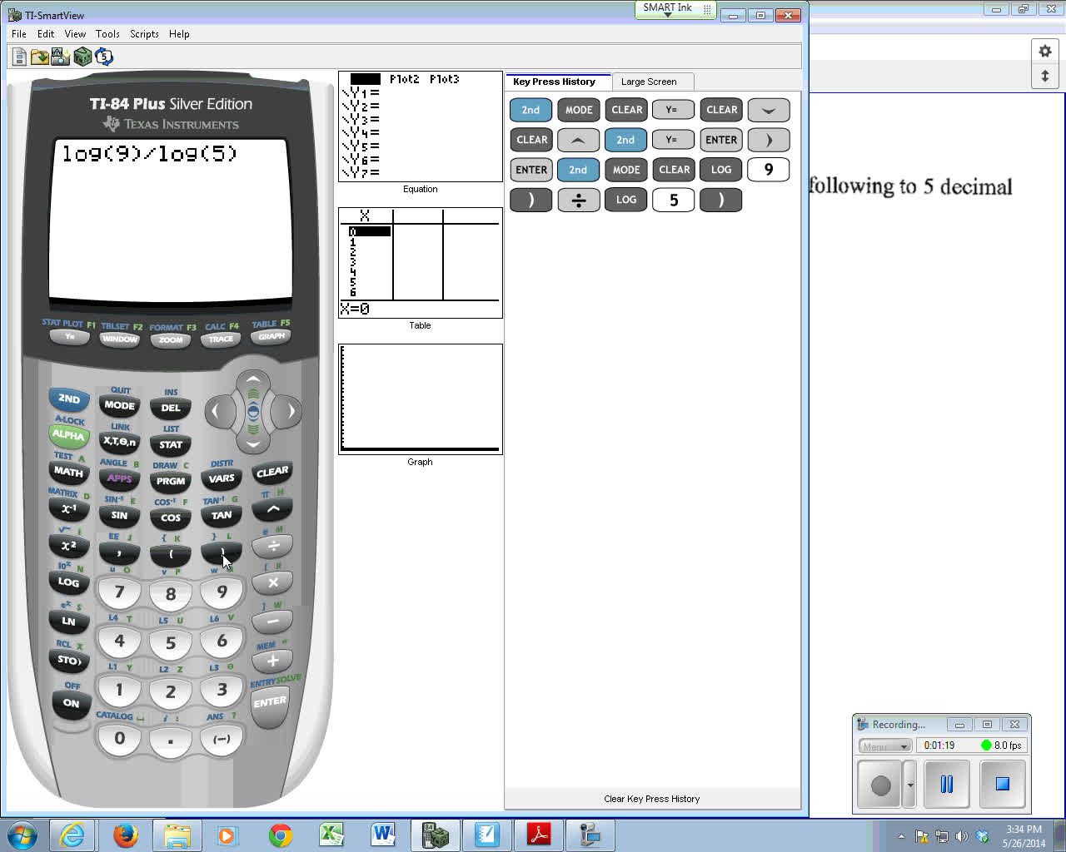Image resolution: width=1066 pixels, height=852 pixels.
Task: Click the calculator DEL key
Action: 171,409
